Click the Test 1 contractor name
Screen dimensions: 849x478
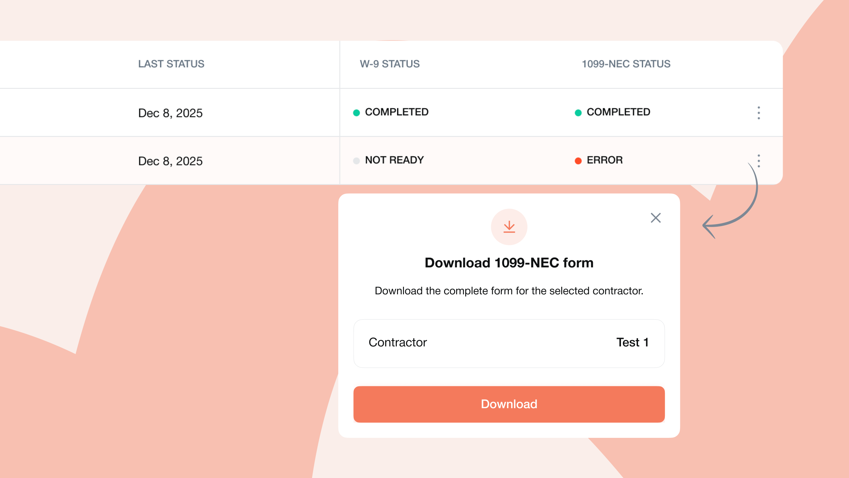[x=632, y=342]
